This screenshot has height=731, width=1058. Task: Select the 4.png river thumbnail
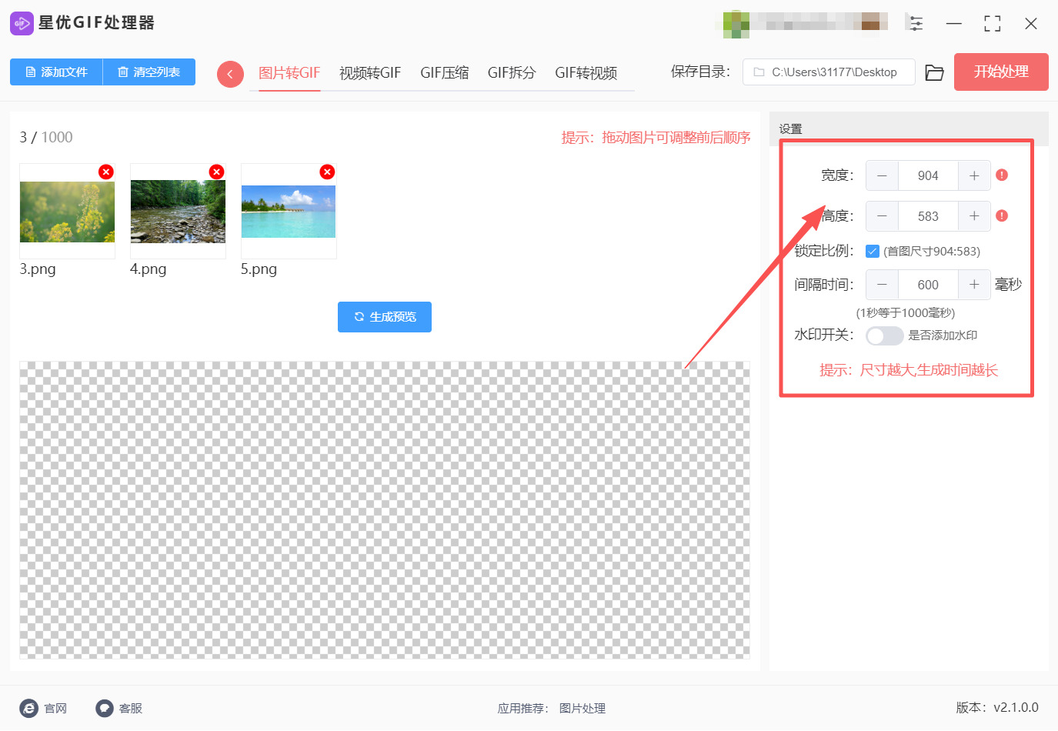(x=178, y=212)
